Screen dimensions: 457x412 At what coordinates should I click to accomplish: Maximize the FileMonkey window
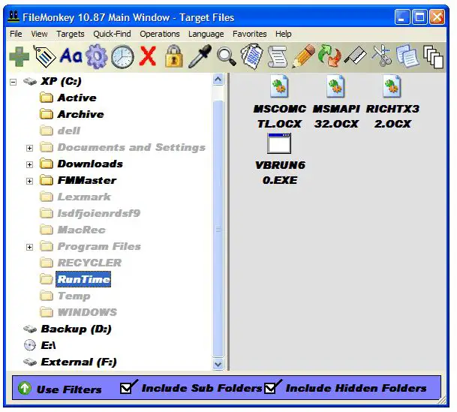419,17
